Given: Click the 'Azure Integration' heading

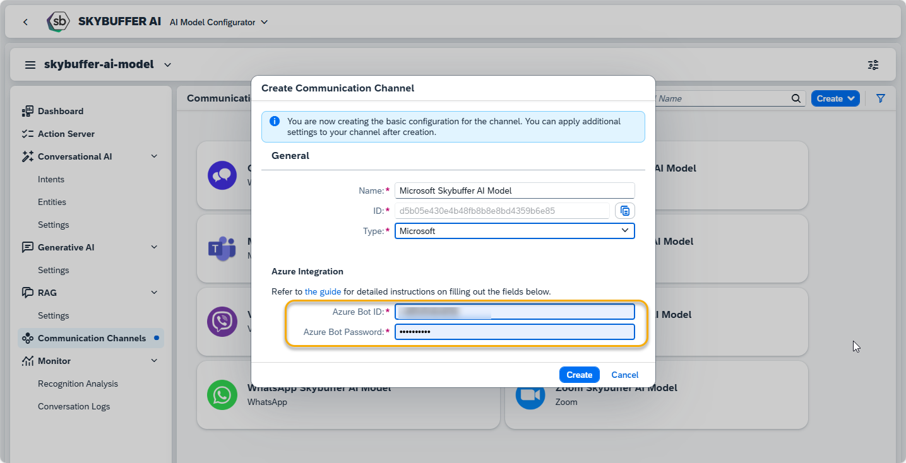Looking at the screenshot, I should (x=307, y=271).
